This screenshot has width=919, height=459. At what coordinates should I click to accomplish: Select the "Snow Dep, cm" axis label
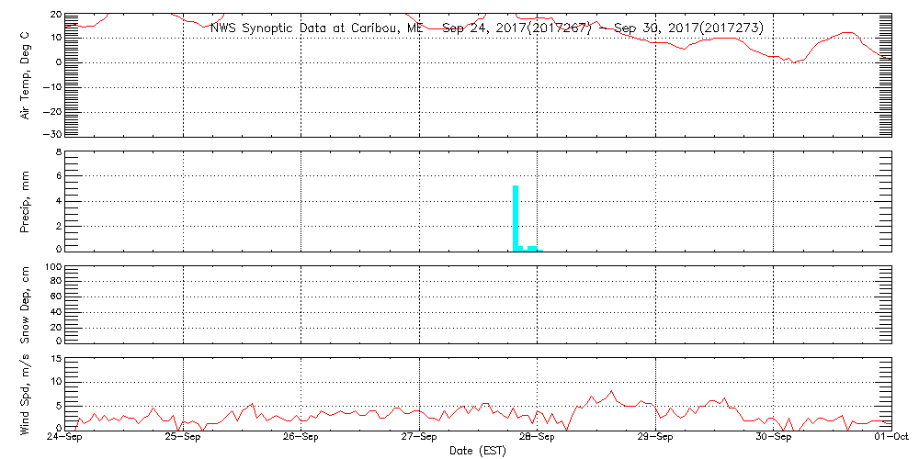[x=25, y=307]
